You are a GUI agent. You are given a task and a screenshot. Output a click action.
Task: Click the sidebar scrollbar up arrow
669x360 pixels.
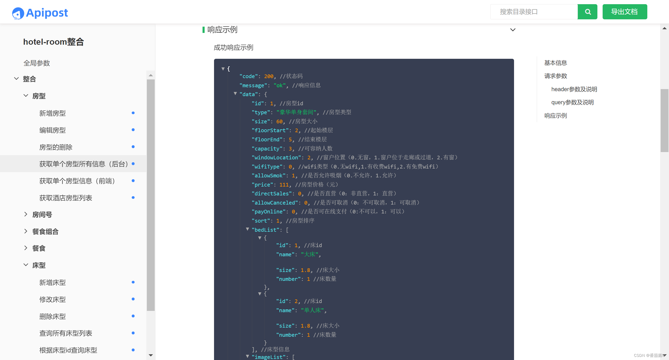[151, 75]
